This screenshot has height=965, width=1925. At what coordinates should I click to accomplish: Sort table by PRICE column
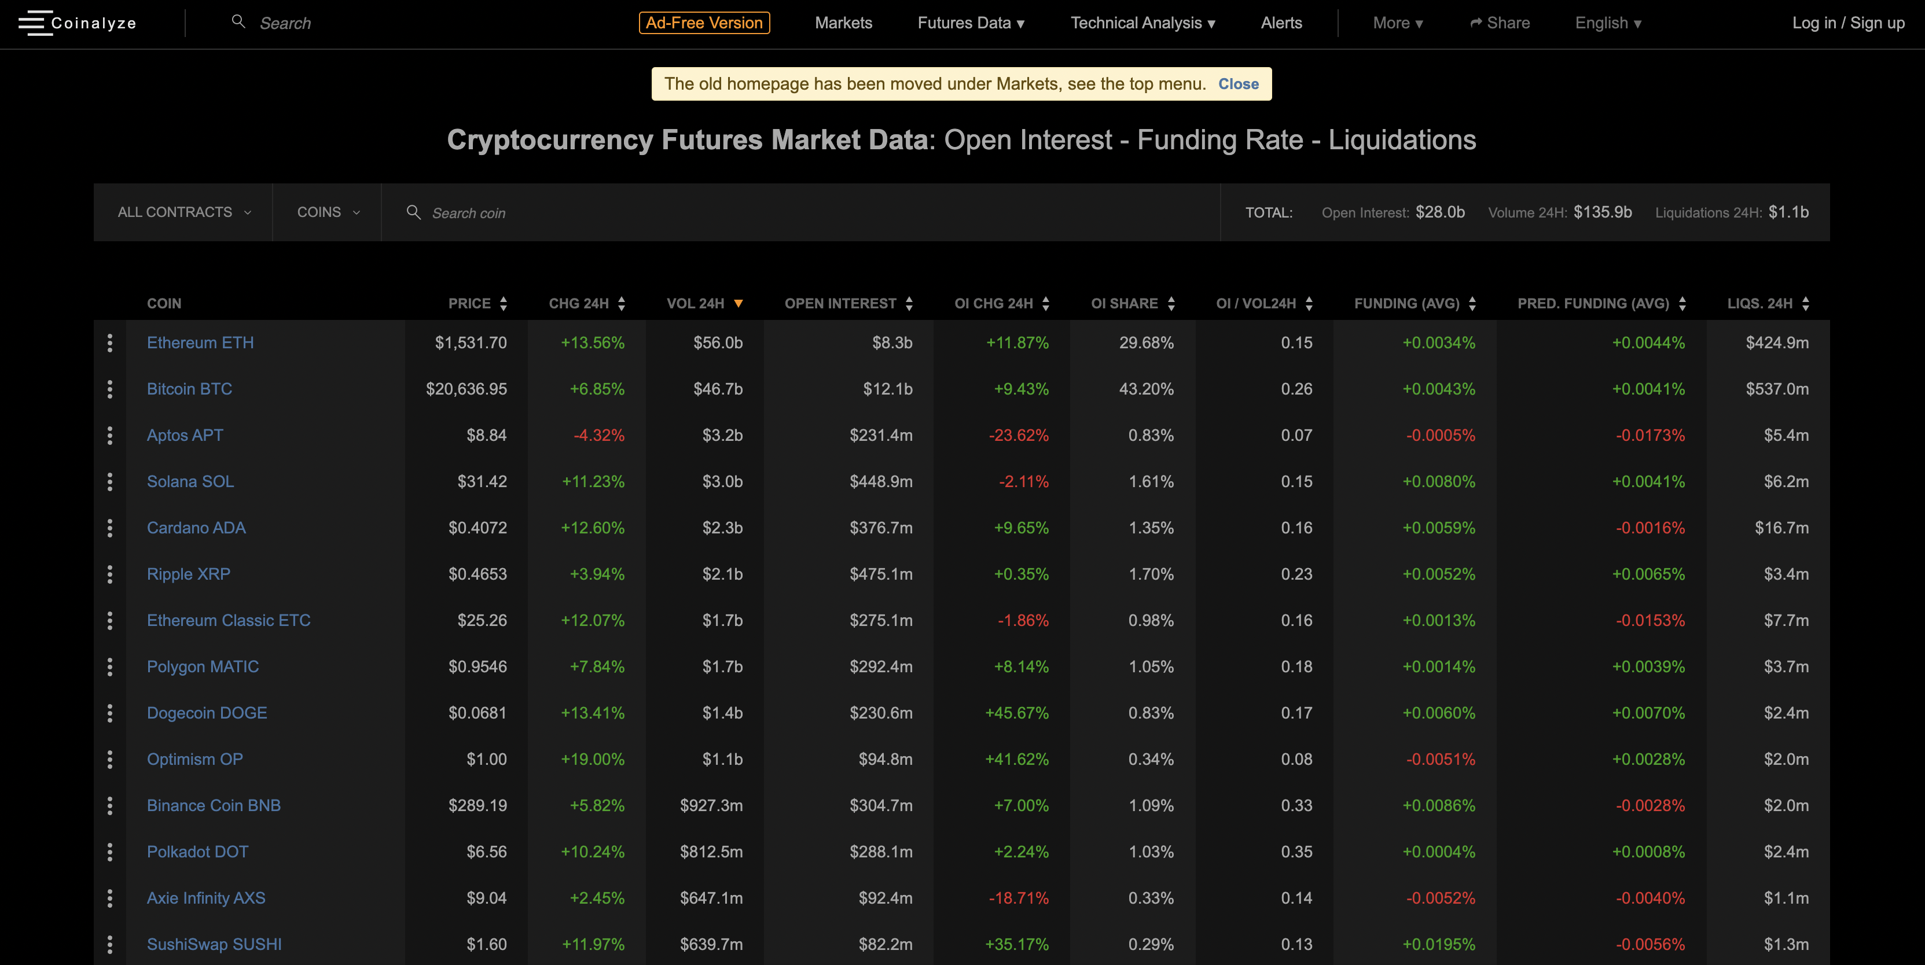477,303
